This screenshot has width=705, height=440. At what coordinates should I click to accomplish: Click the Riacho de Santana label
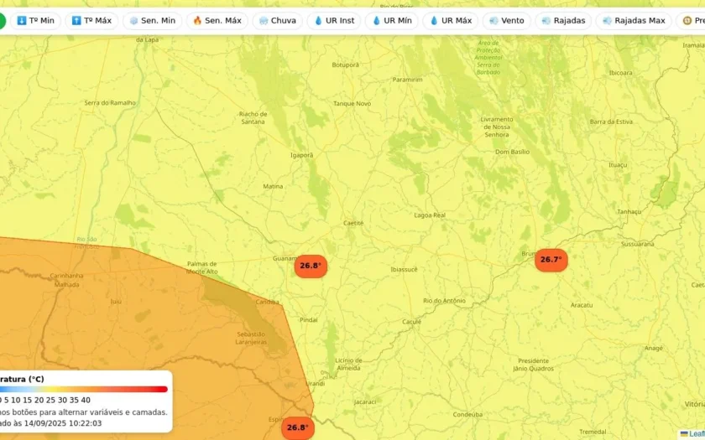point(253,117)
